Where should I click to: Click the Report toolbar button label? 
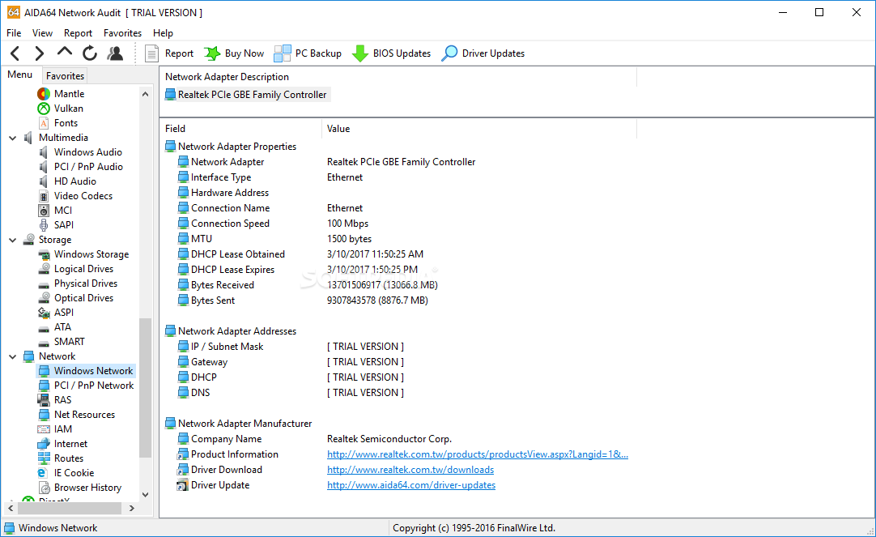tap(180, 53)
